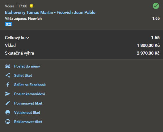Click the arena stadium icon

tap(8, 66)
